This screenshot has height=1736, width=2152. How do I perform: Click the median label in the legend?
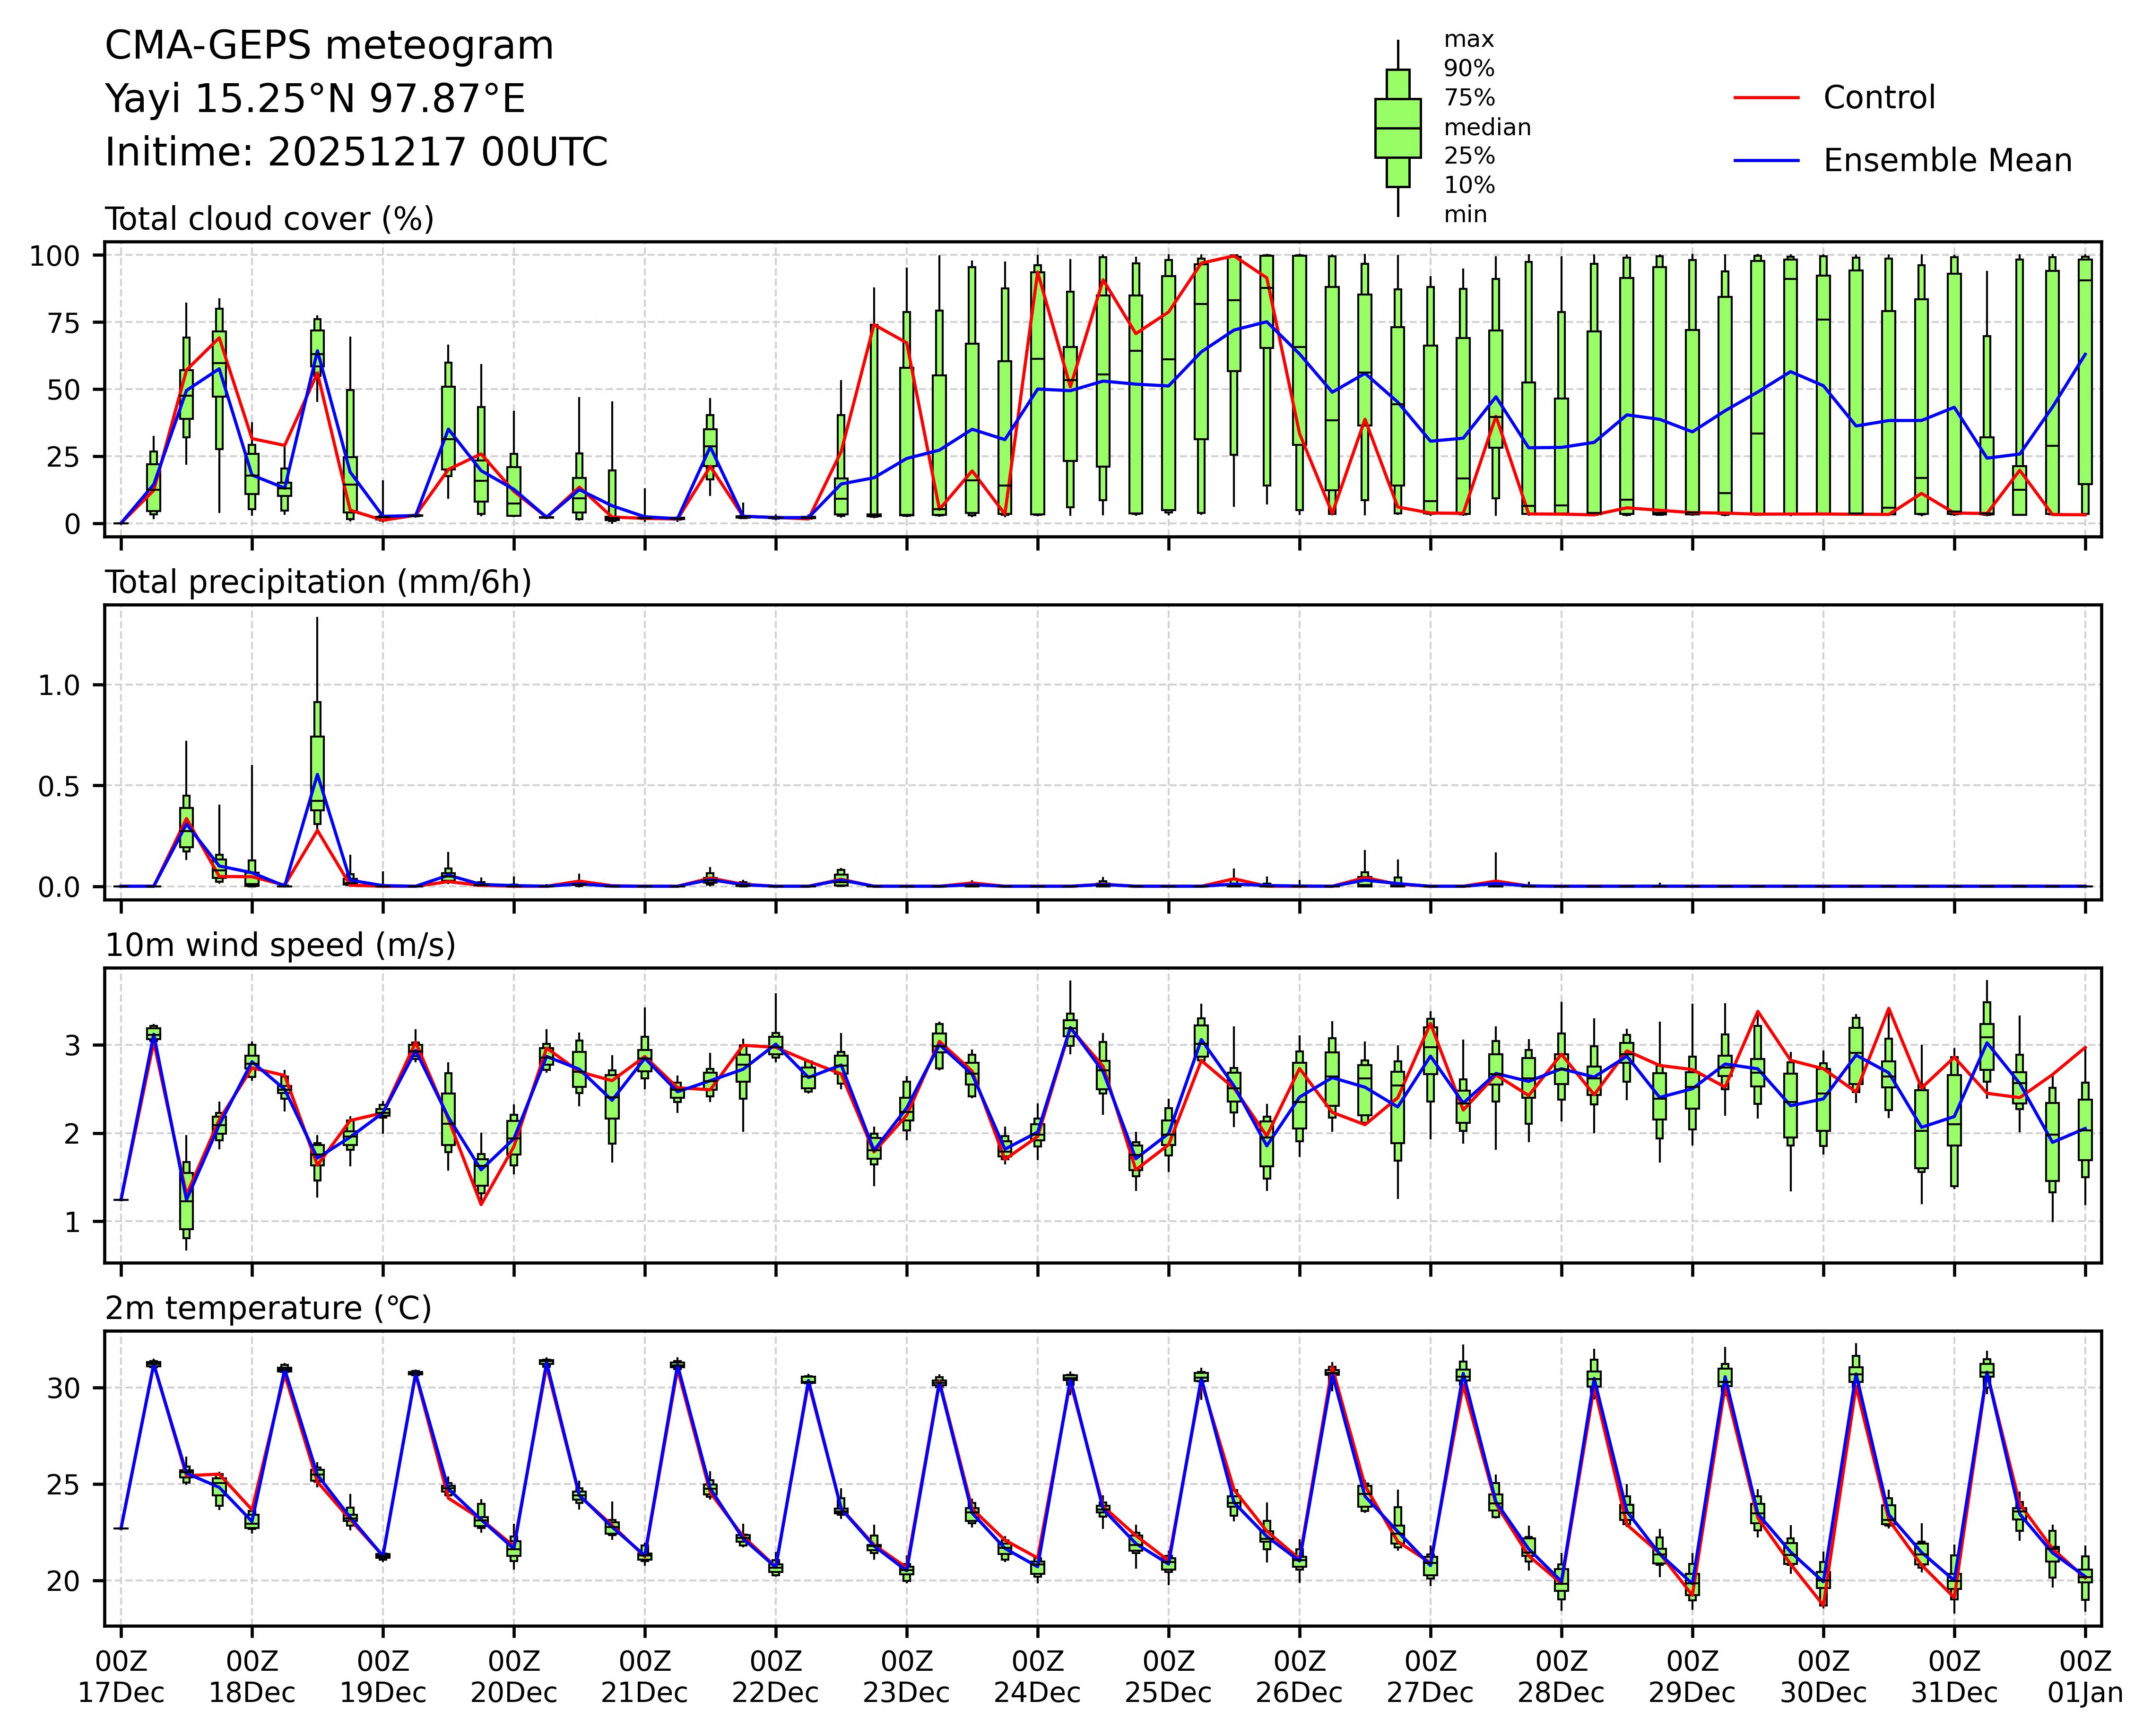click(1487, 128)
